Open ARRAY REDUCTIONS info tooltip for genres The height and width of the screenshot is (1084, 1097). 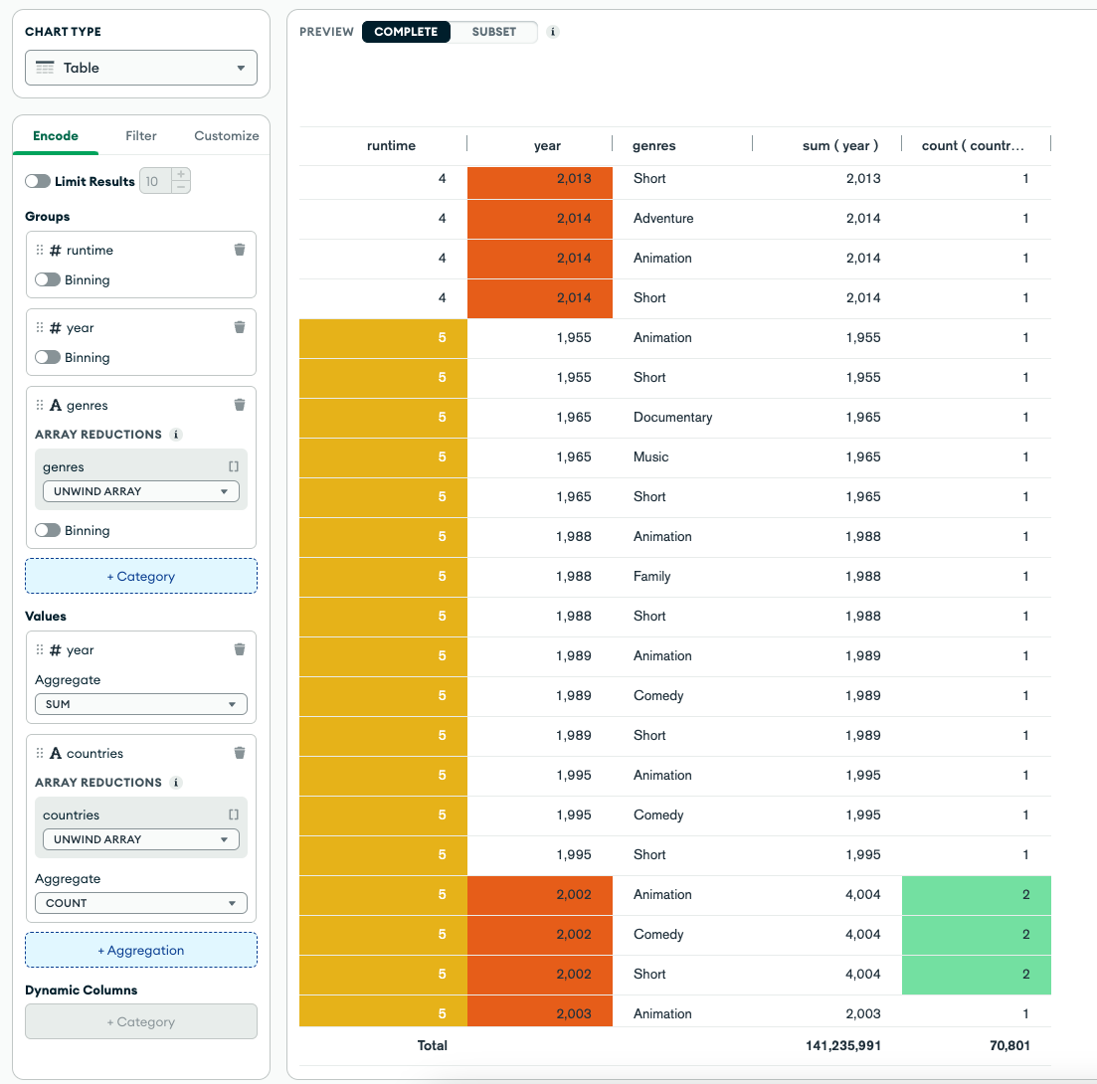click(177, 435)
